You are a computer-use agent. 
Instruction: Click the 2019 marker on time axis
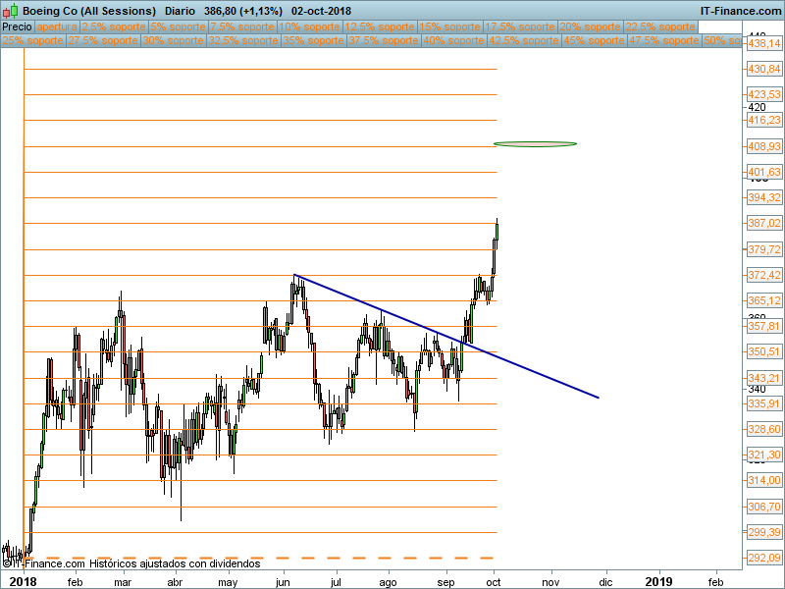[x=659, y=581]
